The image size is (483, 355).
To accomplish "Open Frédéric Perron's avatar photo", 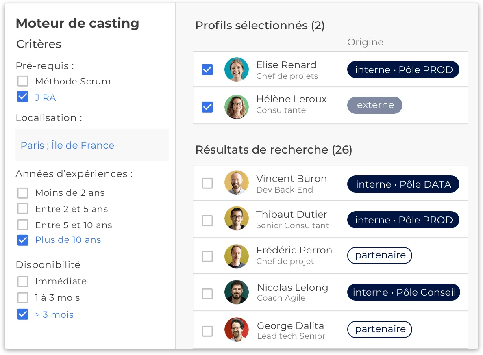I will [x=237, y=256].
